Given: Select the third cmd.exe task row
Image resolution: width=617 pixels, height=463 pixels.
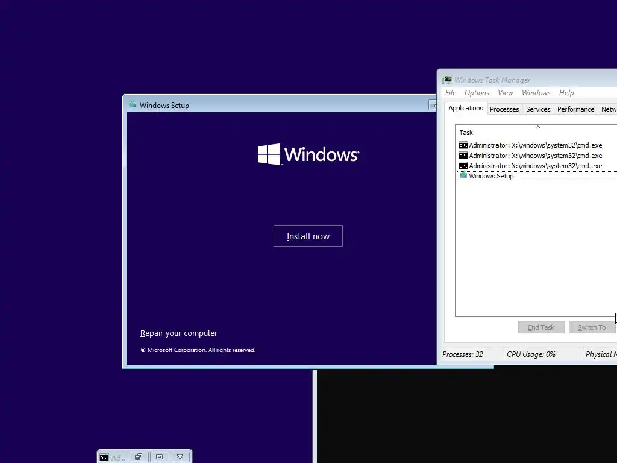Looking at the screenshot, I should pos(536,166).
